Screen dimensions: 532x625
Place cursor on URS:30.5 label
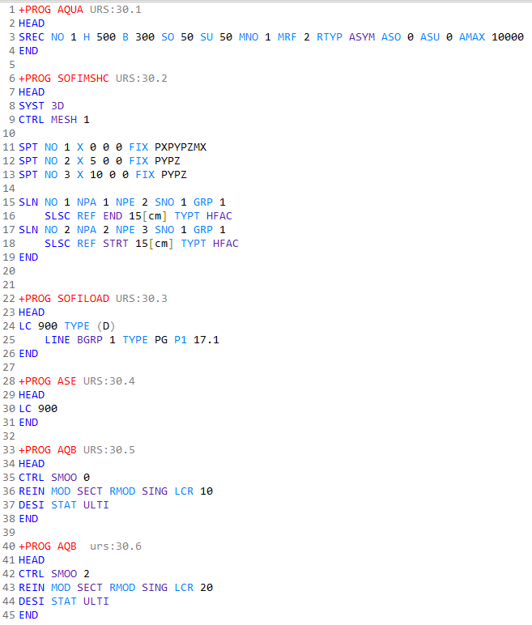pos(109,450)
